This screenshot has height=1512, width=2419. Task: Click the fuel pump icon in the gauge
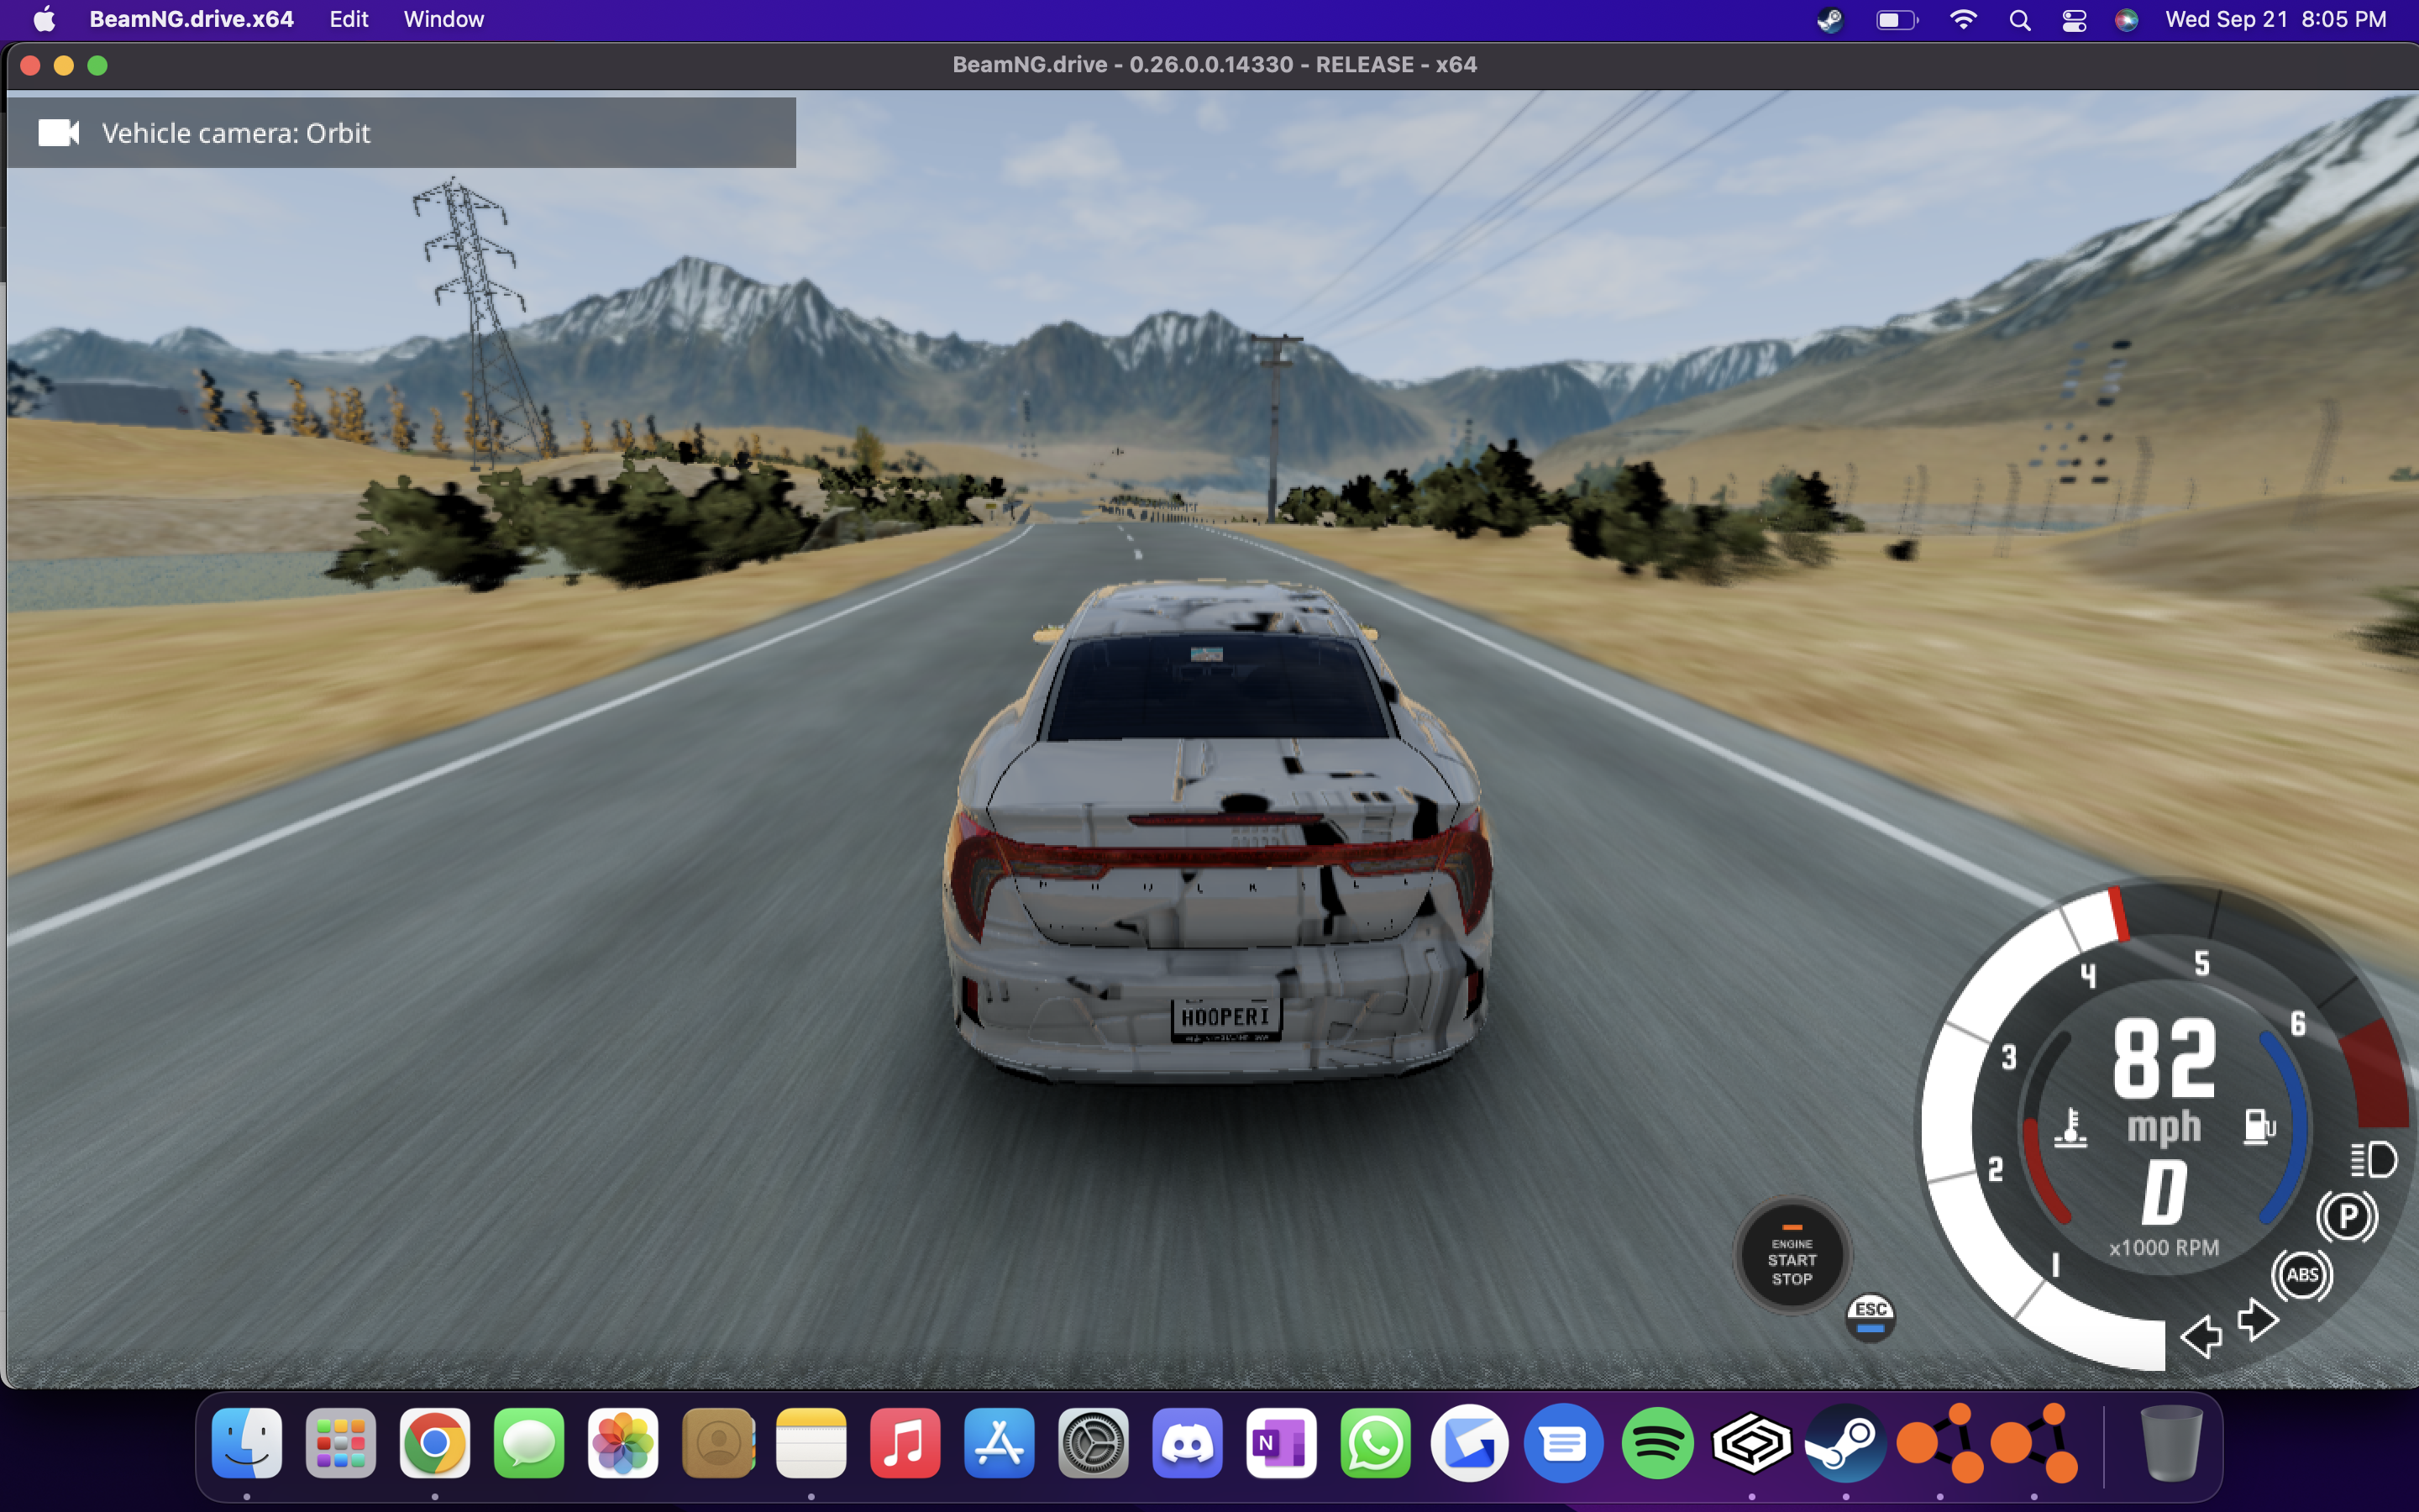tap(2259, 1126)
